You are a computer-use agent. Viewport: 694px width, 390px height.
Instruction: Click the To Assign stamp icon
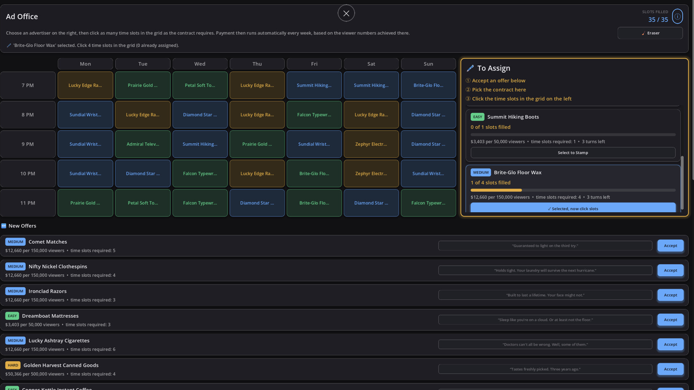(470, 68)
